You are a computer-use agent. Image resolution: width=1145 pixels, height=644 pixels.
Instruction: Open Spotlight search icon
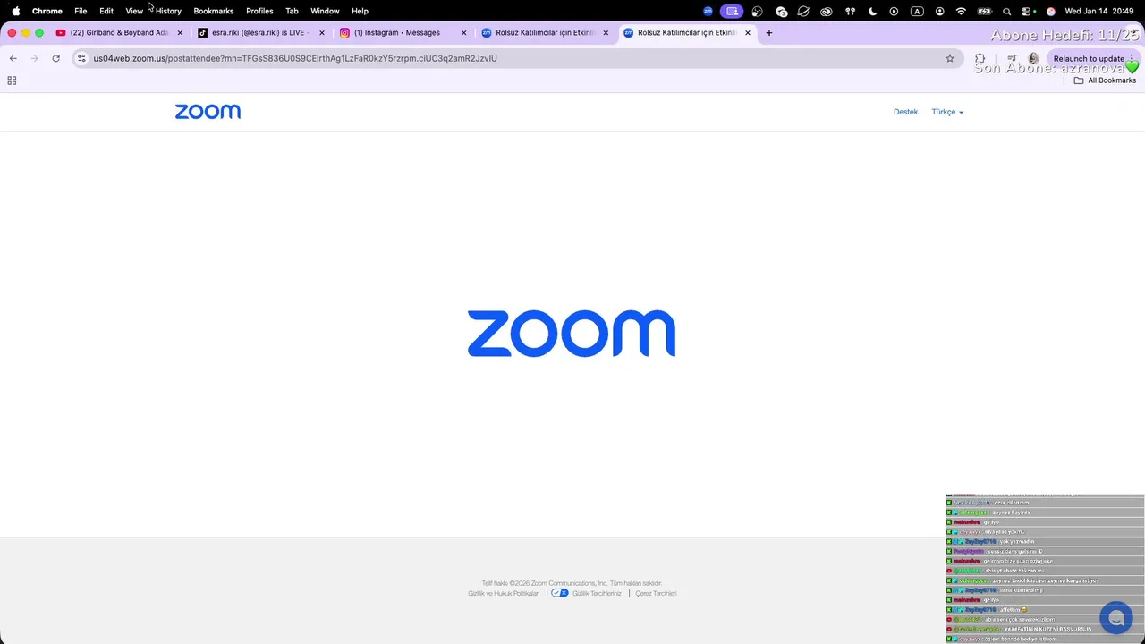pos(1006,11)
